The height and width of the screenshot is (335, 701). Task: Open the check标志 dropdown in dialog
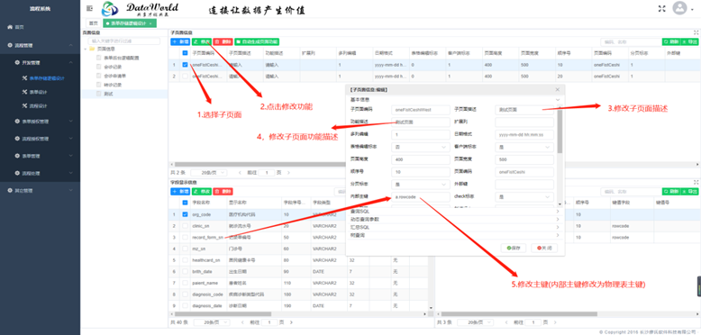coord(524,196)
